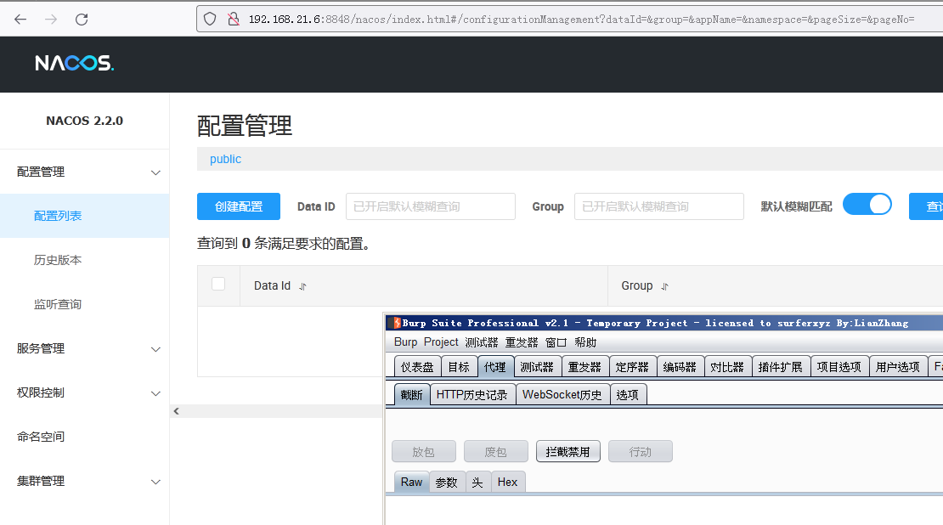Click the 行动 action button
This screenshot has width=943, height=525.
pyautogui.click(x=641, y=452)
